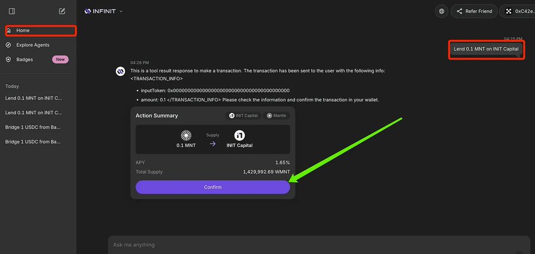Click the Mantle network tag chip
Image resolution: width=535 pixels, height=254 pixels.
coord(276,115)
